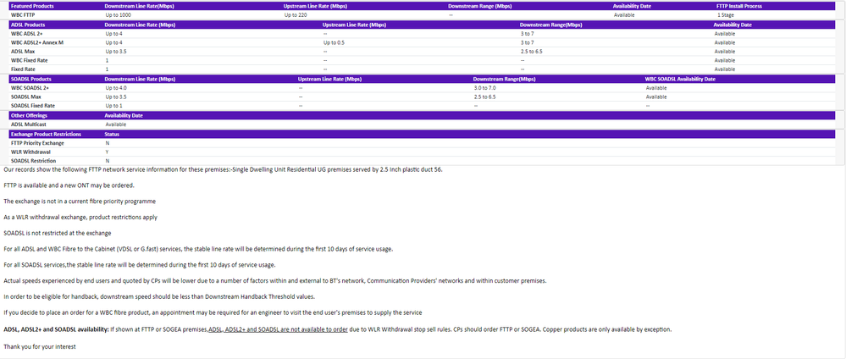Click the Featured Products table header
Viewport: 846px width, 359px height.
pyautogui.click(x=30, y=6)
